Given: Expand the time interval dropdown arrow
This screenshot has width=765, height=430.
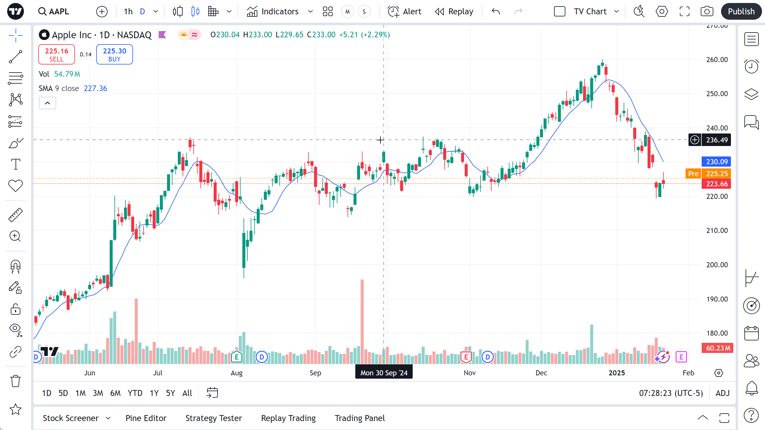Looking at the screenshot, I should click(x=156, y=11).
